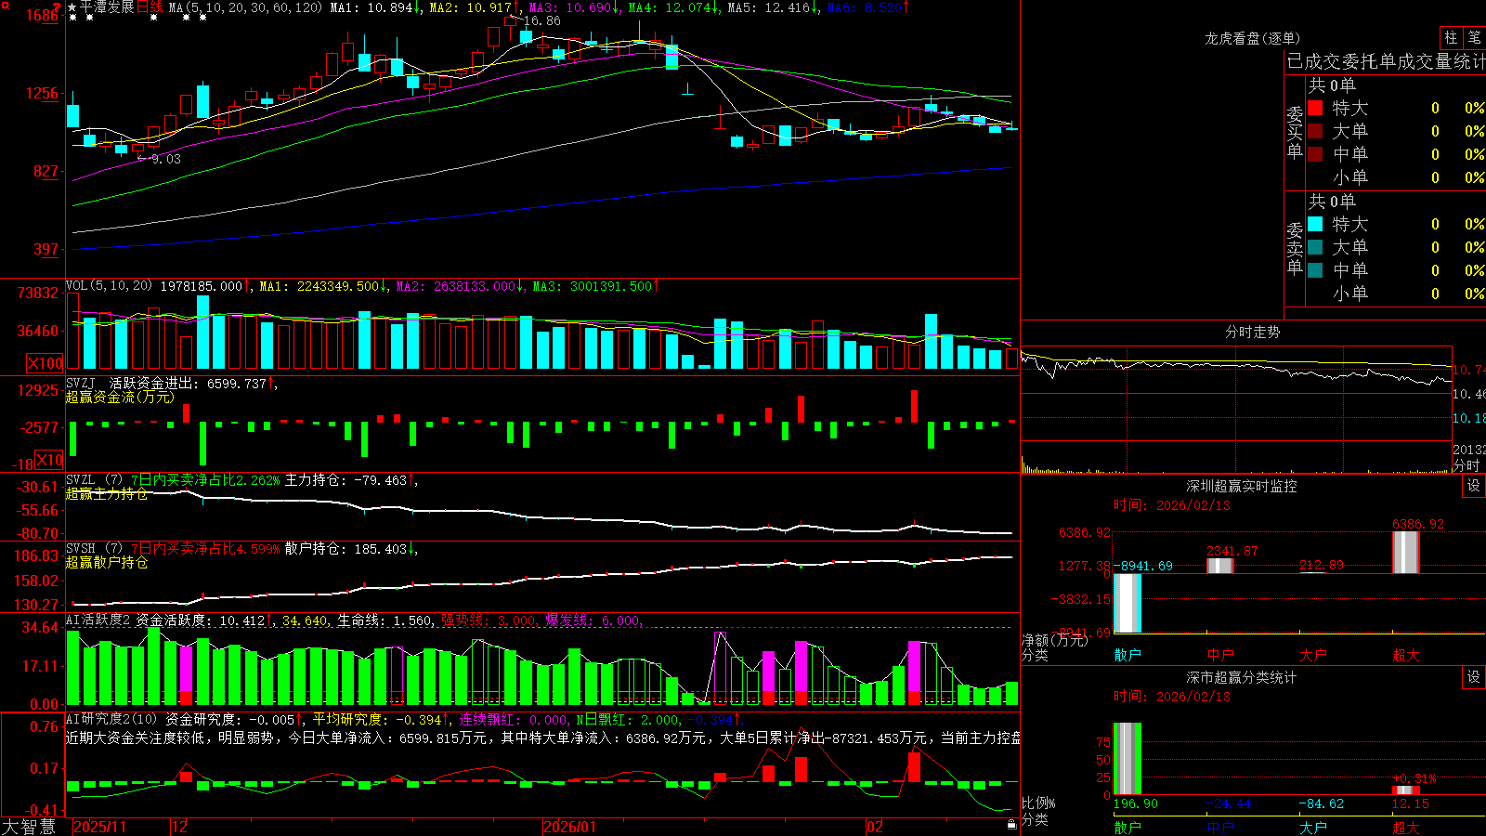The width and height of the screenshot is (1486, 836).
Task: Switch 龙虎看盘 to 柱 view
Action: (1451, 38)
